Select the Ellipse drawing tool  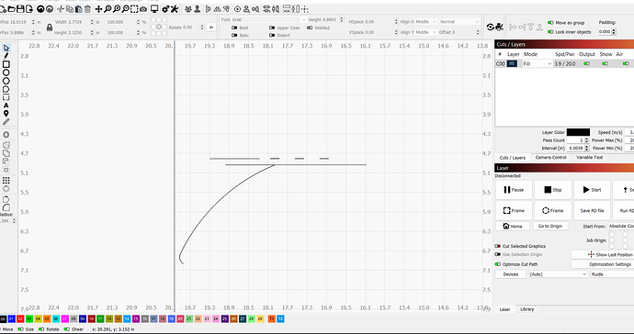click(x=6, y=72)
